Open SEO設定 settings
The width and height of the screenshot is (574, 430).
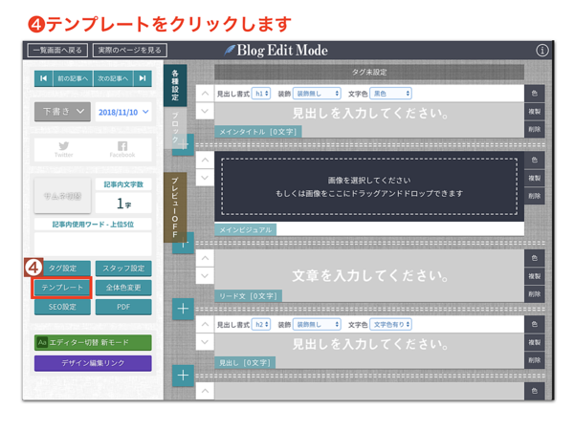click(x=62, y=307)
